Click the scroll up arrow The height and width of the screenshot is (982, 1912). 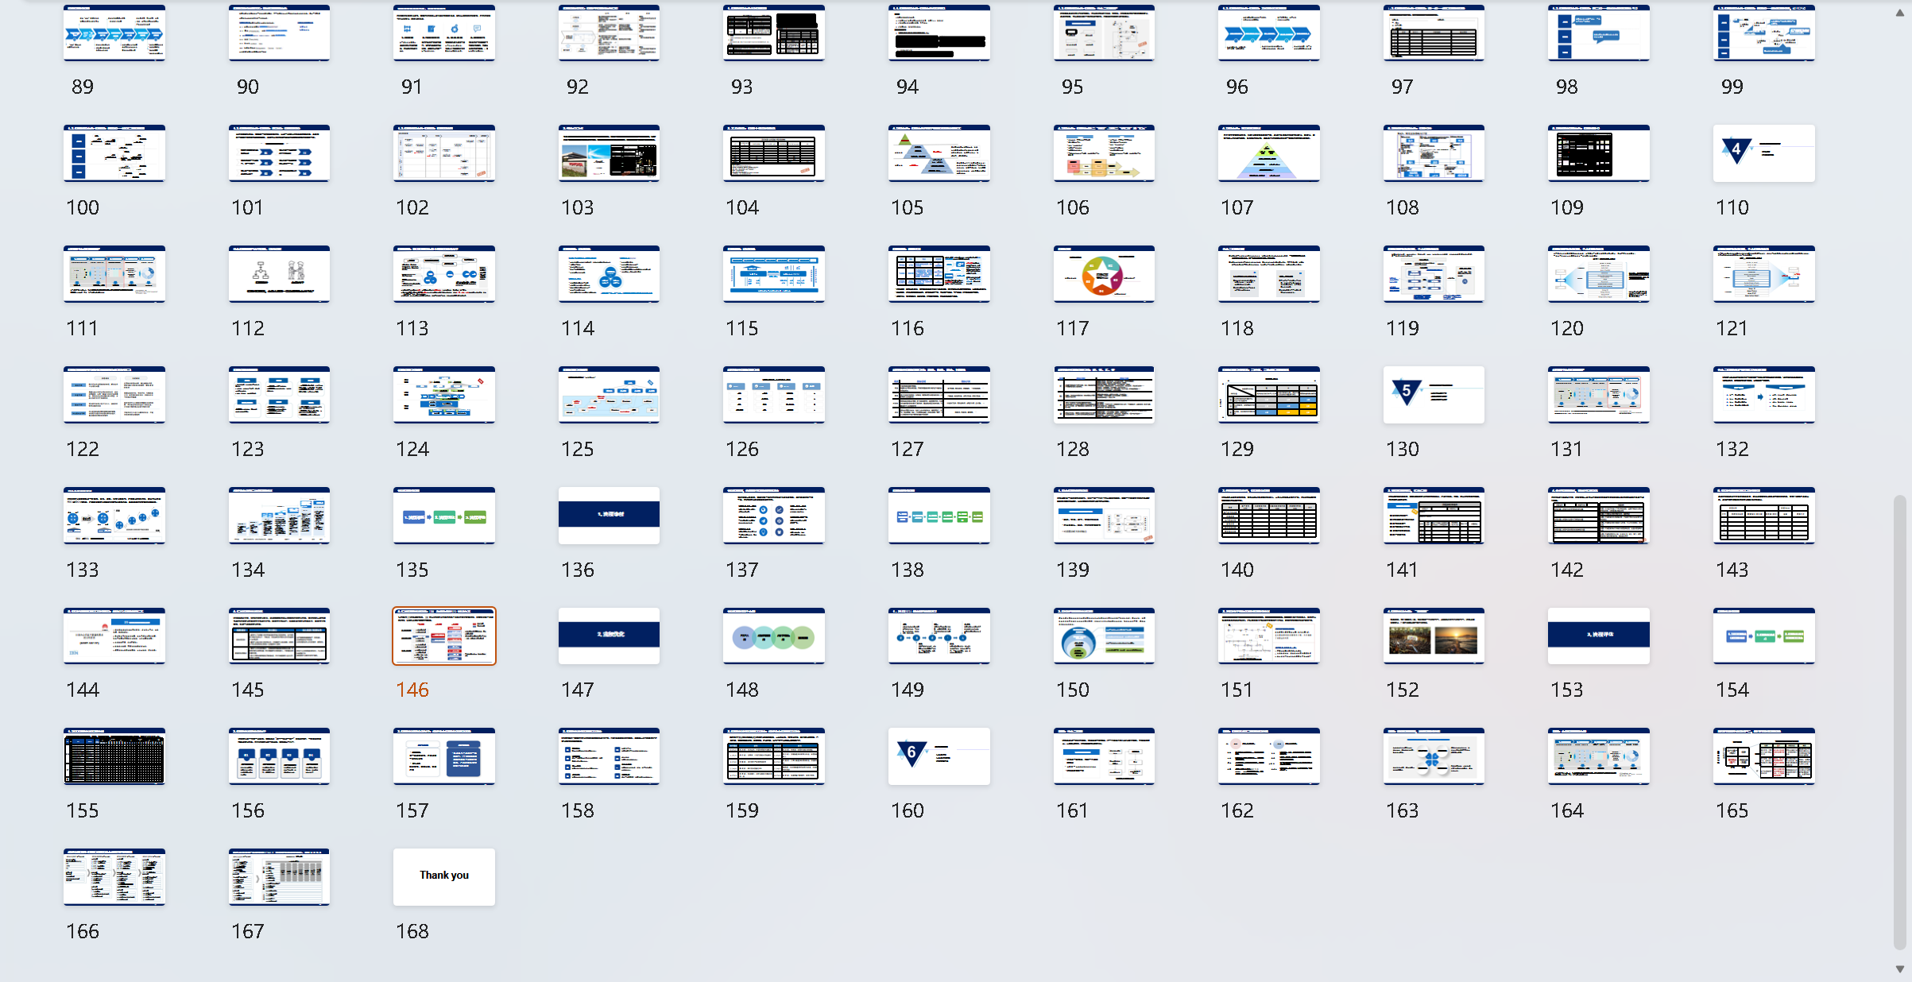click(x=1899, y=12)
